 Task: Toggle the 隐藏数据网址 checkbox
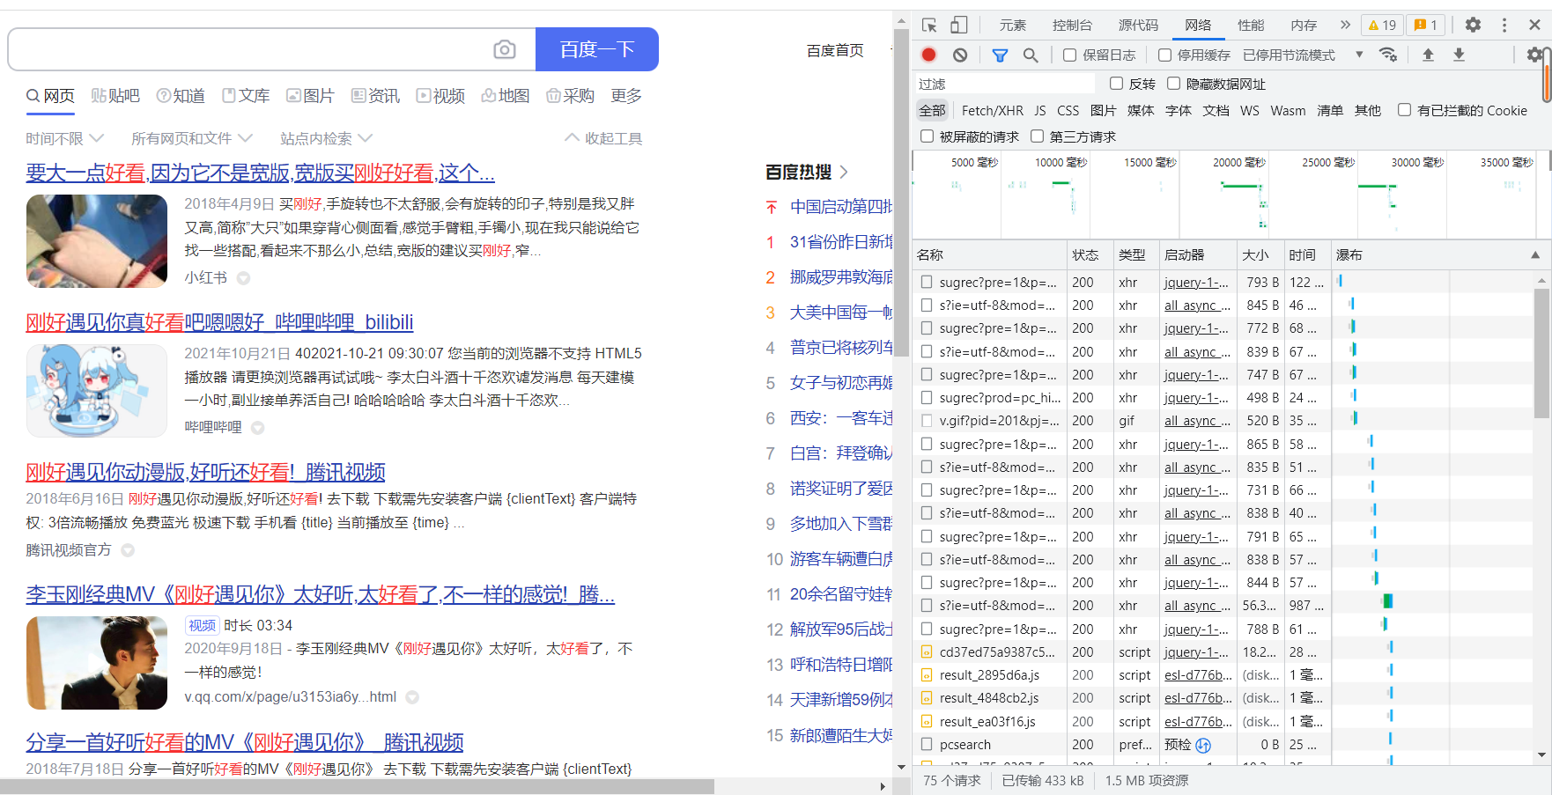coord(1173,84)
